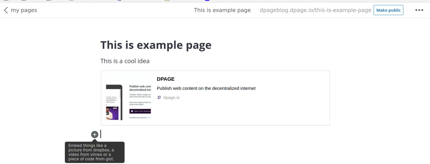Screen dimensions: 430x164
Task: Click the Make public button
Action: (x=388, y=10)
